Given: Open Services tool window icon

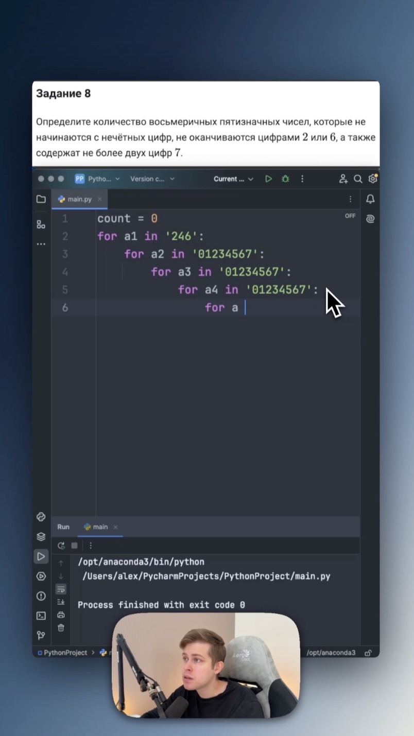Looking at the screenshot, I should coord(41,576).
